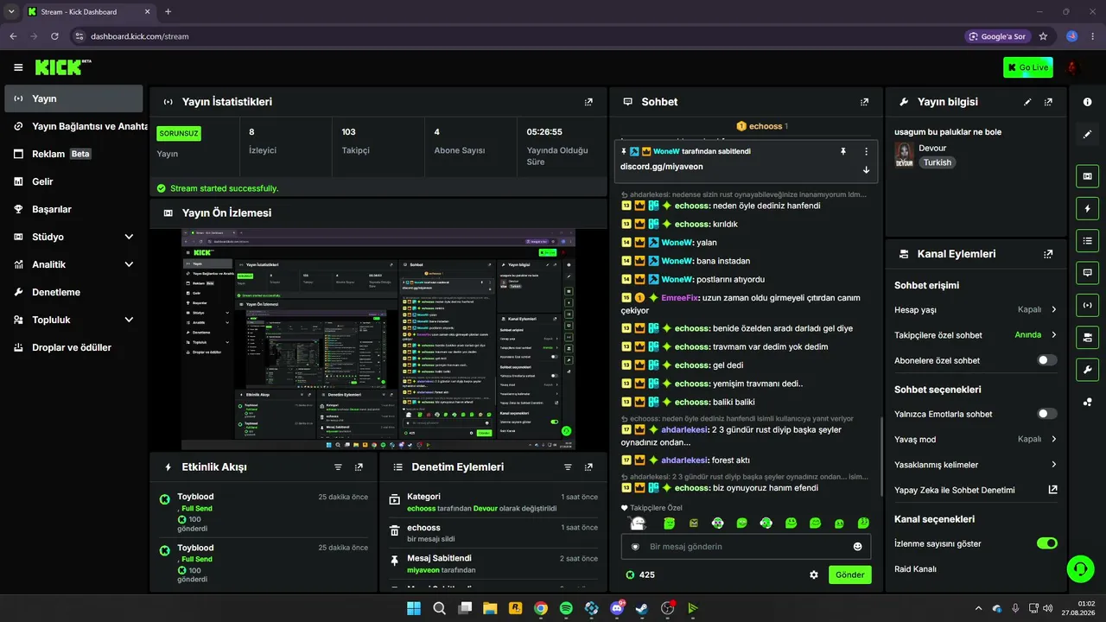This screenshot has width=1106, height=622.
Task: Toggle the broadcast signal widget in right sidebar
Action: [1087, 305]
